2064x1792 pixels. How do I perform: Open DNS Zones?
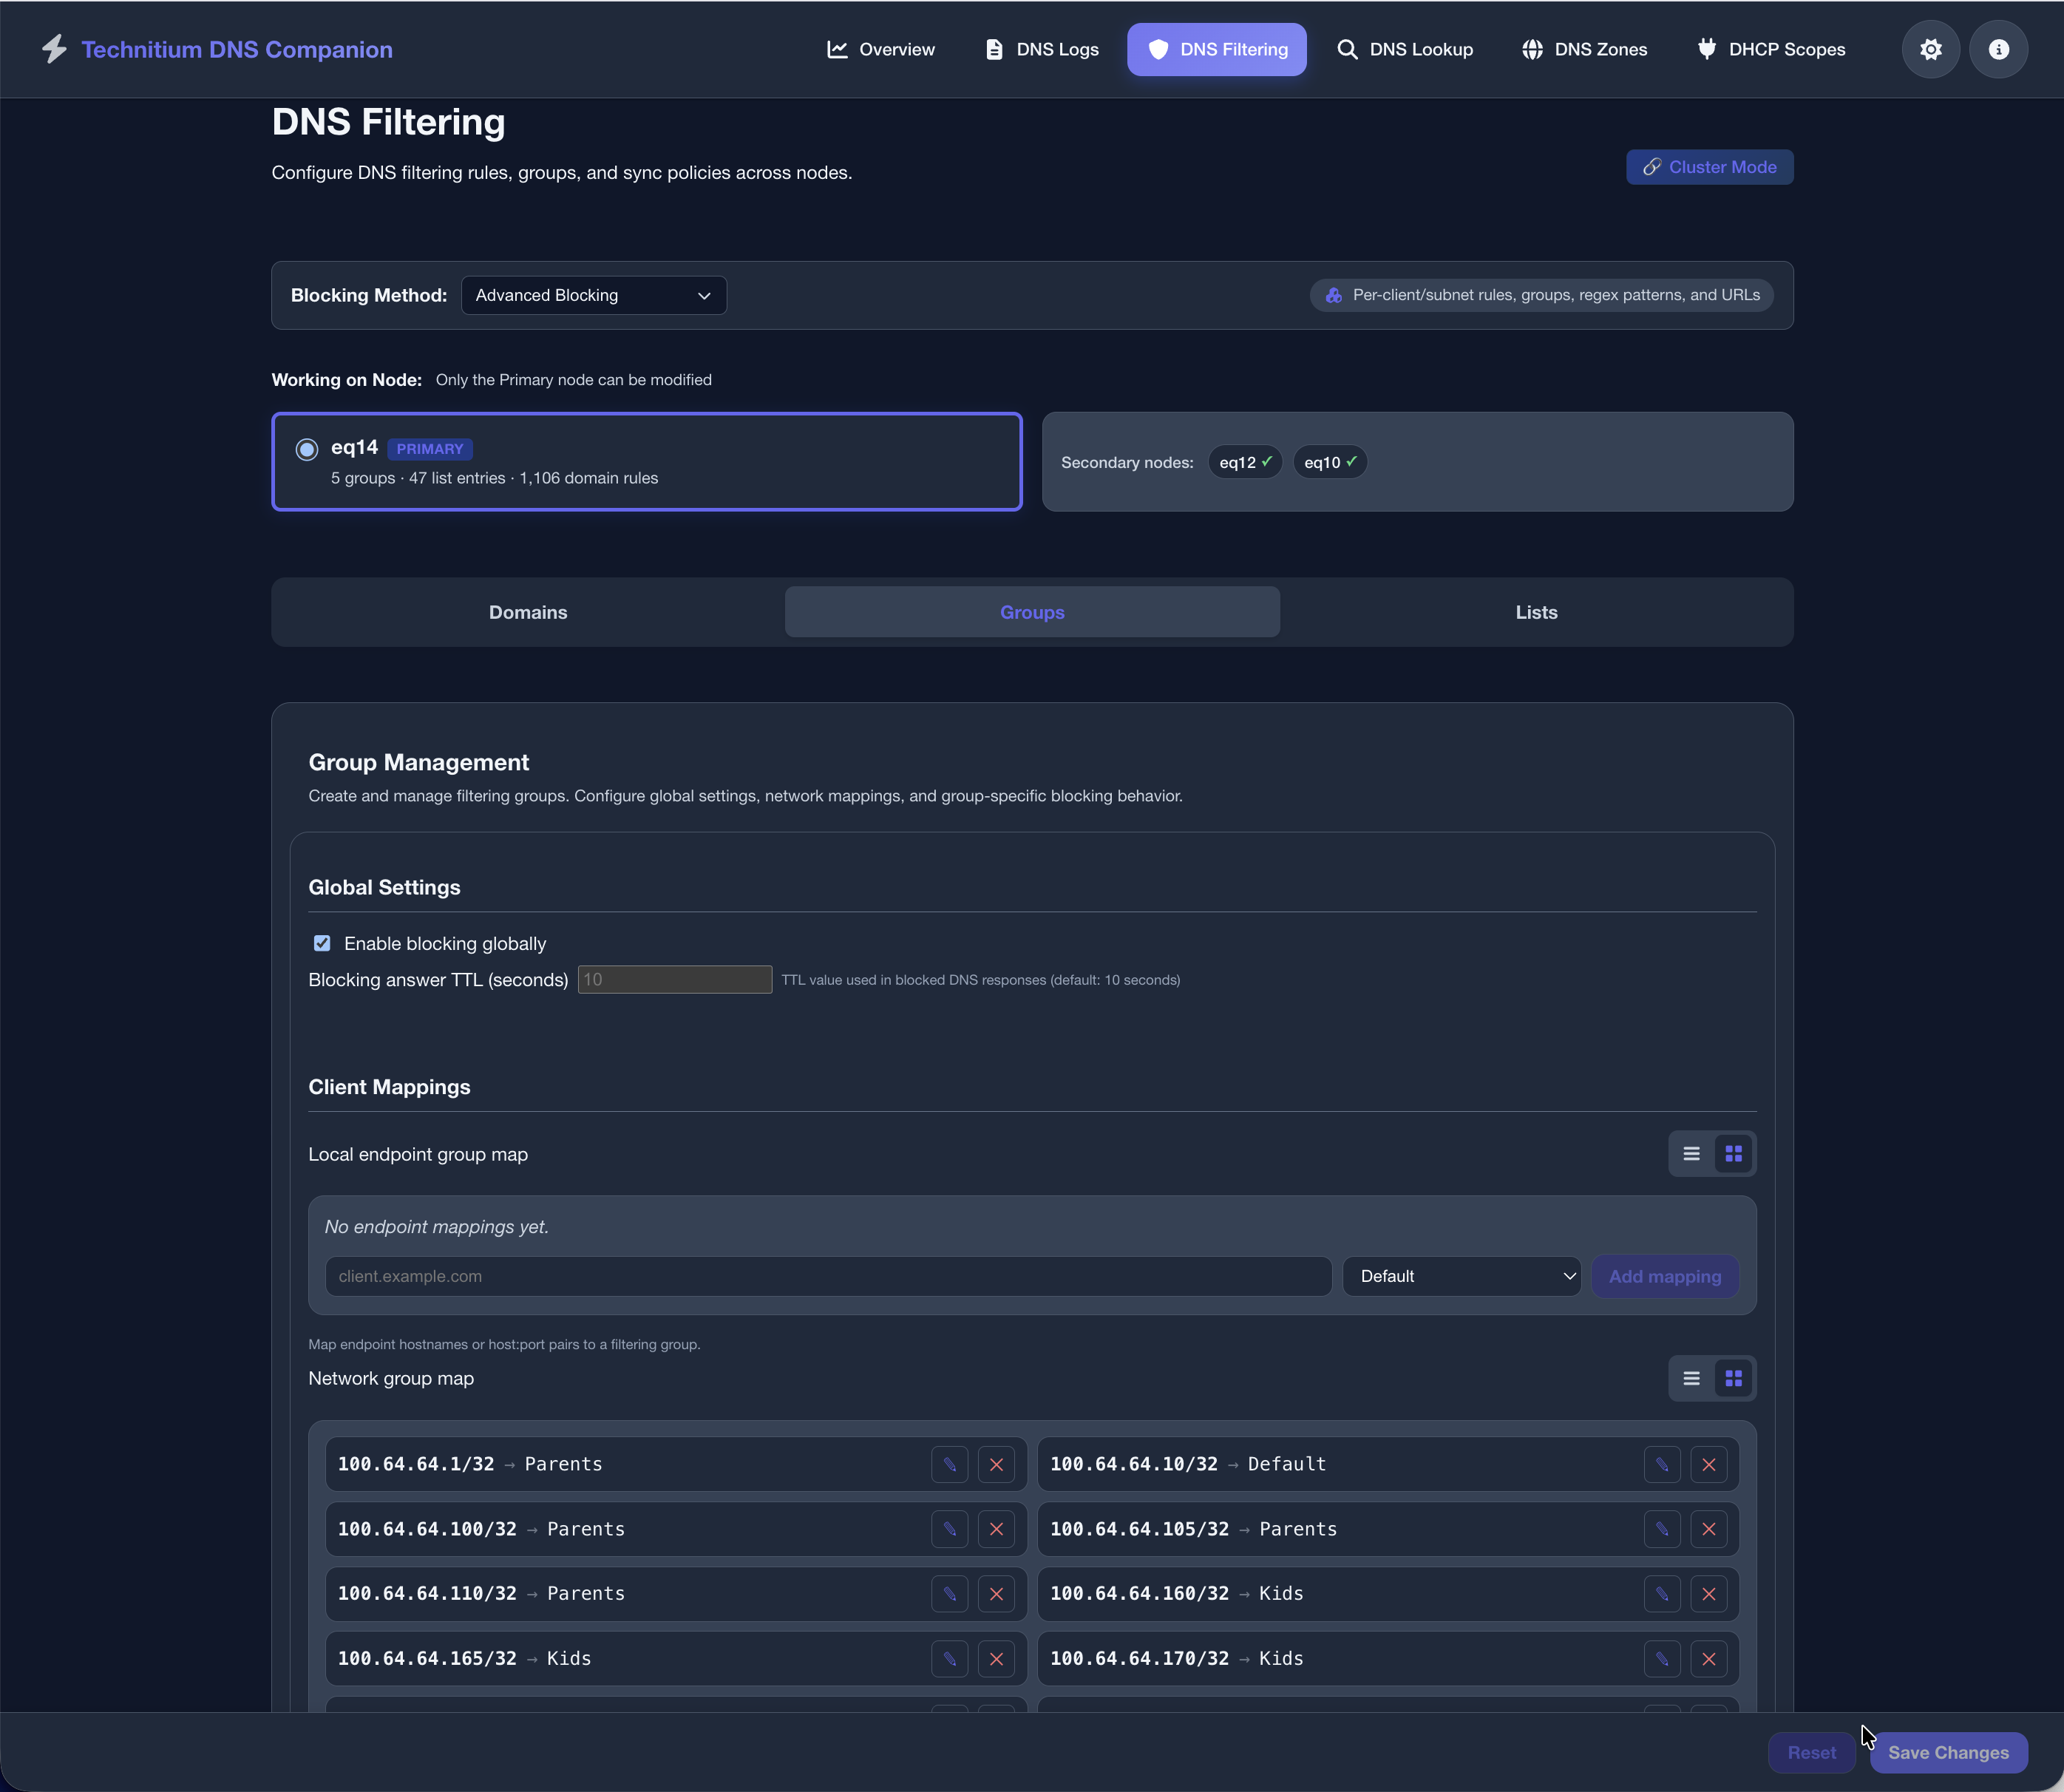1583,49
